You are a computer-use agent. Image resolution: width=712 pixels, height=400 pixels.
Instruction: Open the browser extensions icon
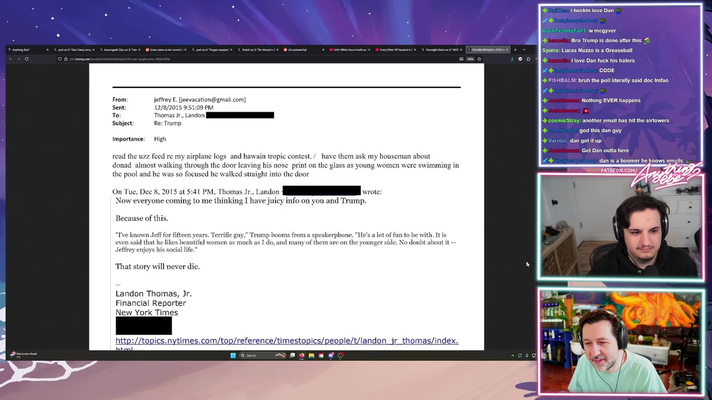528,59
